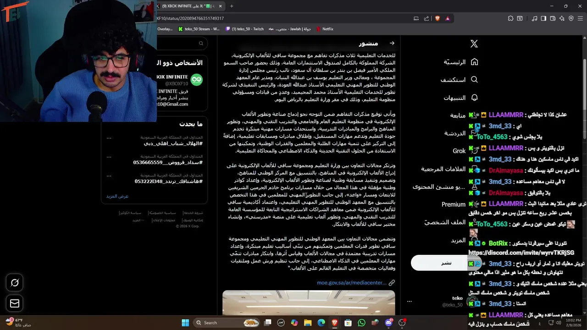Click the chain link icon beside moe.gov.sa
Screen dimensions: 587x330
(392, 283)
